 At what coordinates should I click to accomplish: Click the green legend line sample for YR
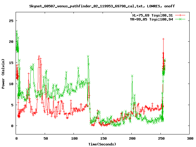(x=180, y=19)
